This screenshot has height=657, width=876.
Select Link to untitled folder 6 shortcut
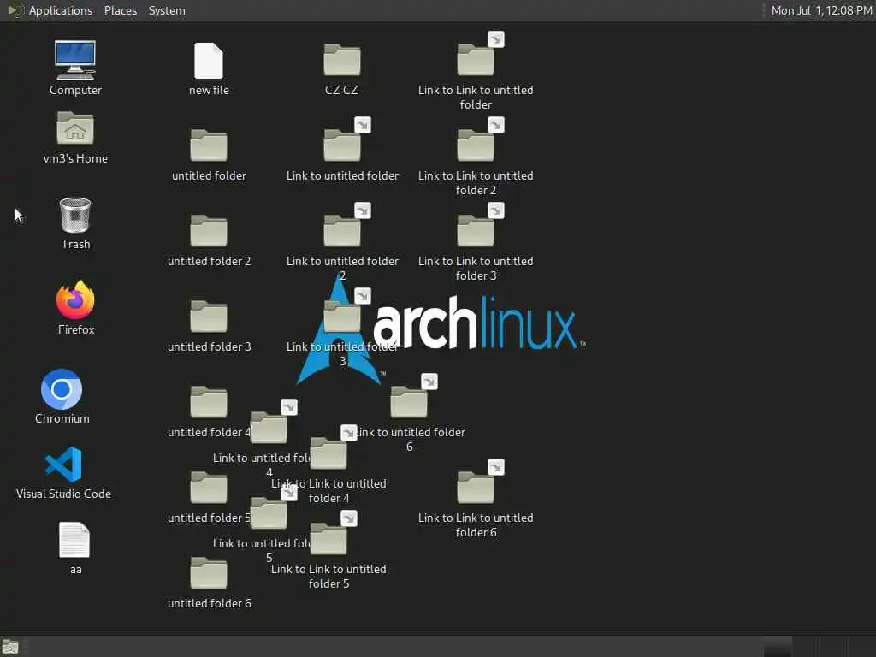(409, 402)
